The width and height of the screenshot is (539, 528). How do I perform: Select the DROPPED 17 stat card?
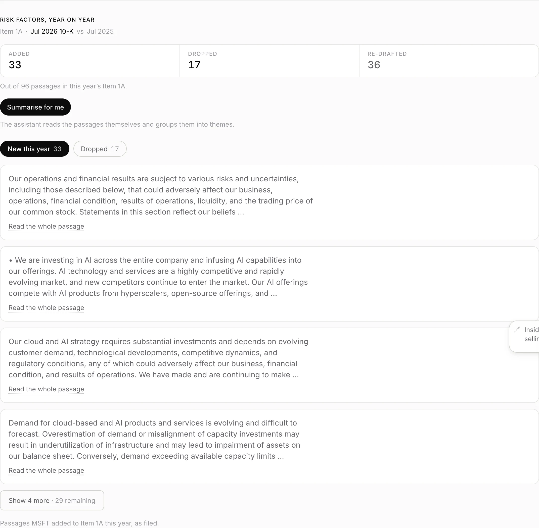[269, 61]
